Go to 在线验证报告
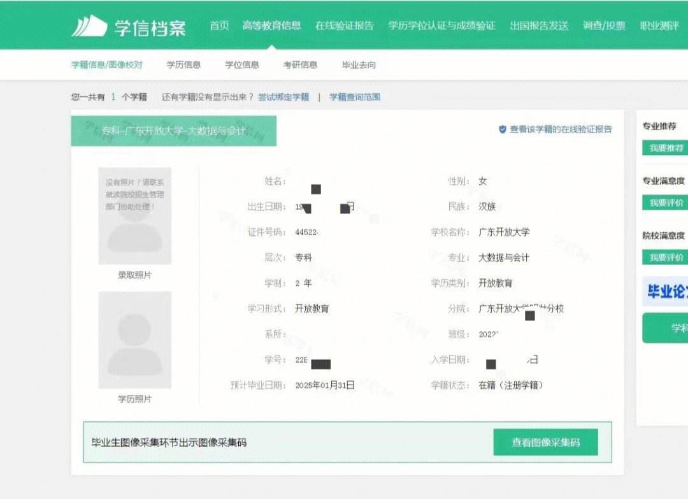This screenshot has width=688, height=499. (345, 25)
